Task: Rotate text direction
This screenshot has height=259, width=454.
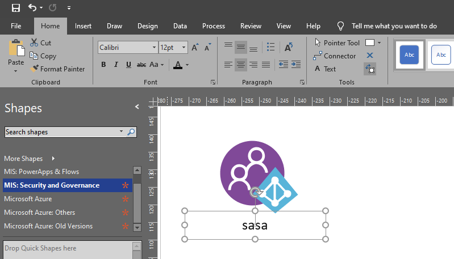Action: click(289, 47)
